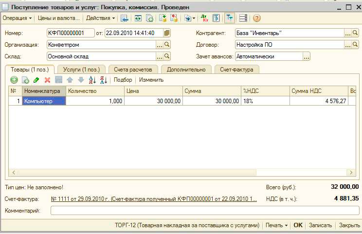
Task: Open the Действия dropdown menu
Action: (x=100, y=18)
